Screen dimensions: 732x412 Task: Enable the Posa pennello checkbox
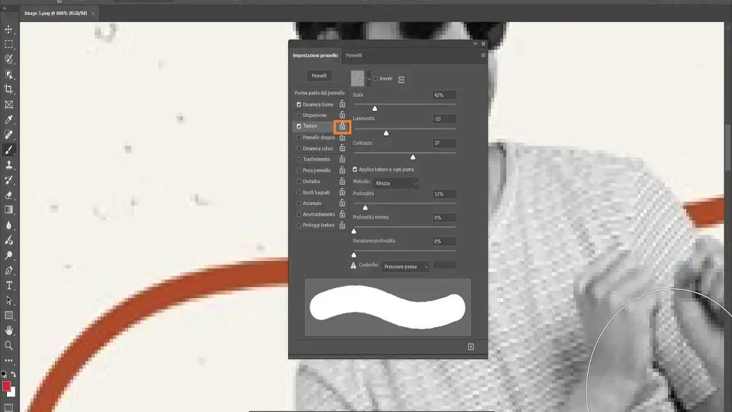(x=299, y=171)
